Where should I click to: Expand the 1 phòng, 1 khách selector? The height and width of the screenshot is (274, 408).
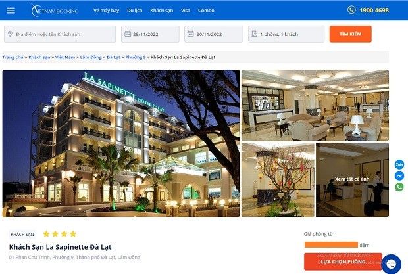point(286,34)
